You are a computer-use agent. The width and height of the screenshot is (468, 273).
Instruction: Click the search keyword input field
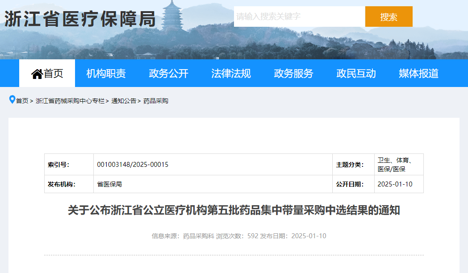[299, 16]
